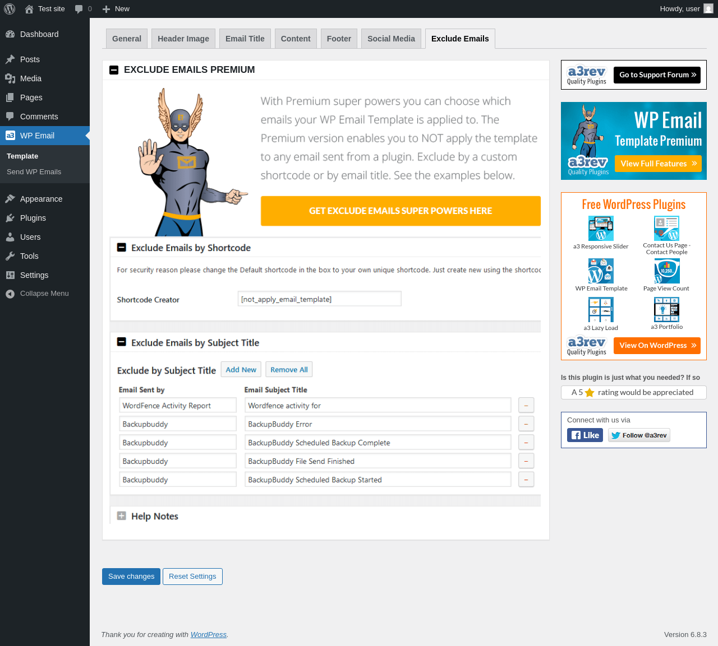
Task: Click the user avatar in admin bar
Action: (708, 9)
